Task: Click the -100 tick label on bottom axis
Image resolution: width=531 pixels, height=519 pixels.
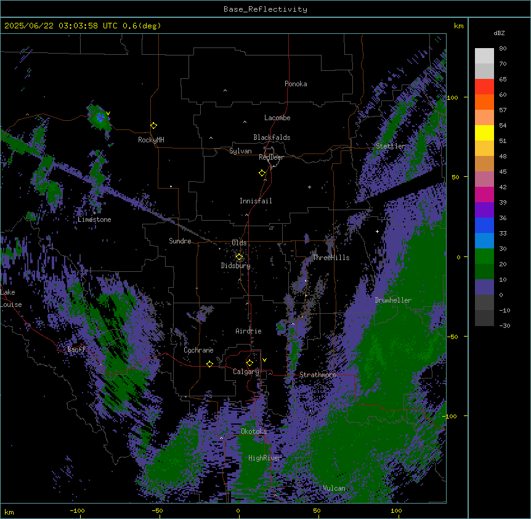Action: [78, 510]
